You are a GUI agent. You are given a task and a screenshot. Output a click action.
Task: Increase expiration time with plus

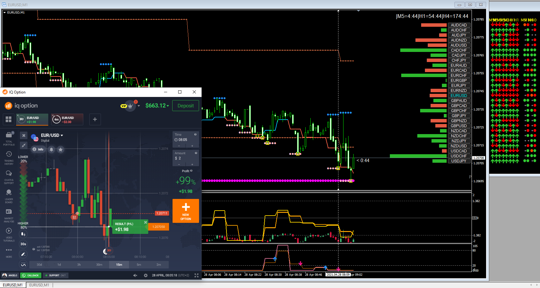192,146
